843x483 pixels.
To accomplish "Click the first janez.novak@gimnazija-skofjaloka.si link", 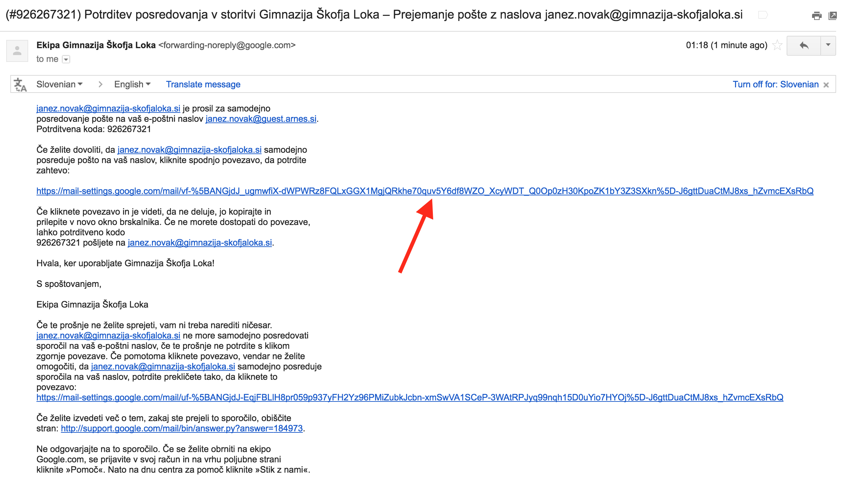I will click(108, 108).
